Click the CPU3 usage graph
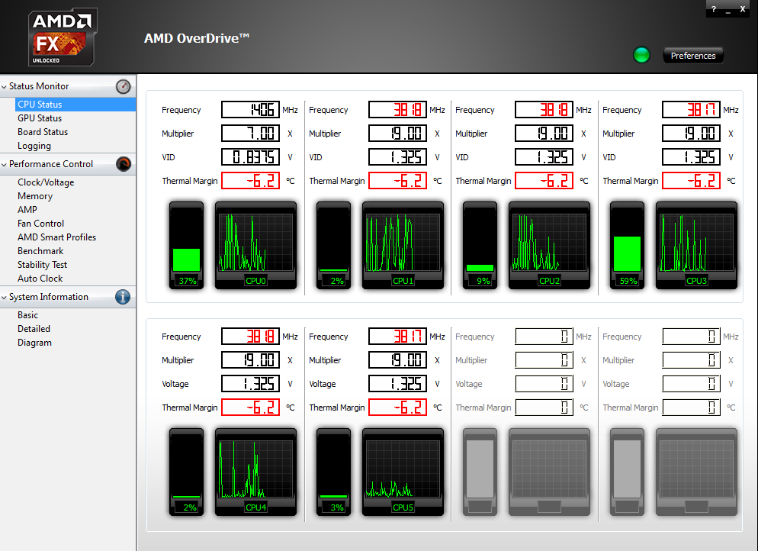Screen dimensions: 758x551 696,245
